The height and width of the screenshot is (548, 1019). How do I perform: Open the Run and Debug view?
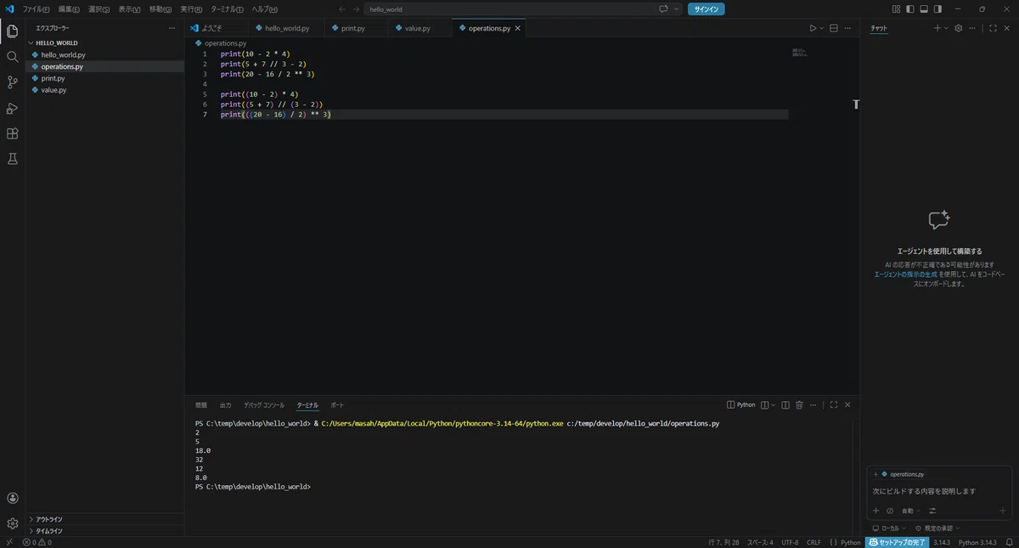tap(12, 108)
